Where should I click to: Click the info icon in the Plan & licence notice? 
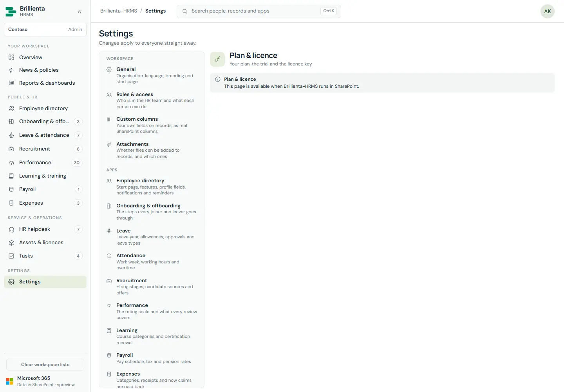tap(218, 79)
